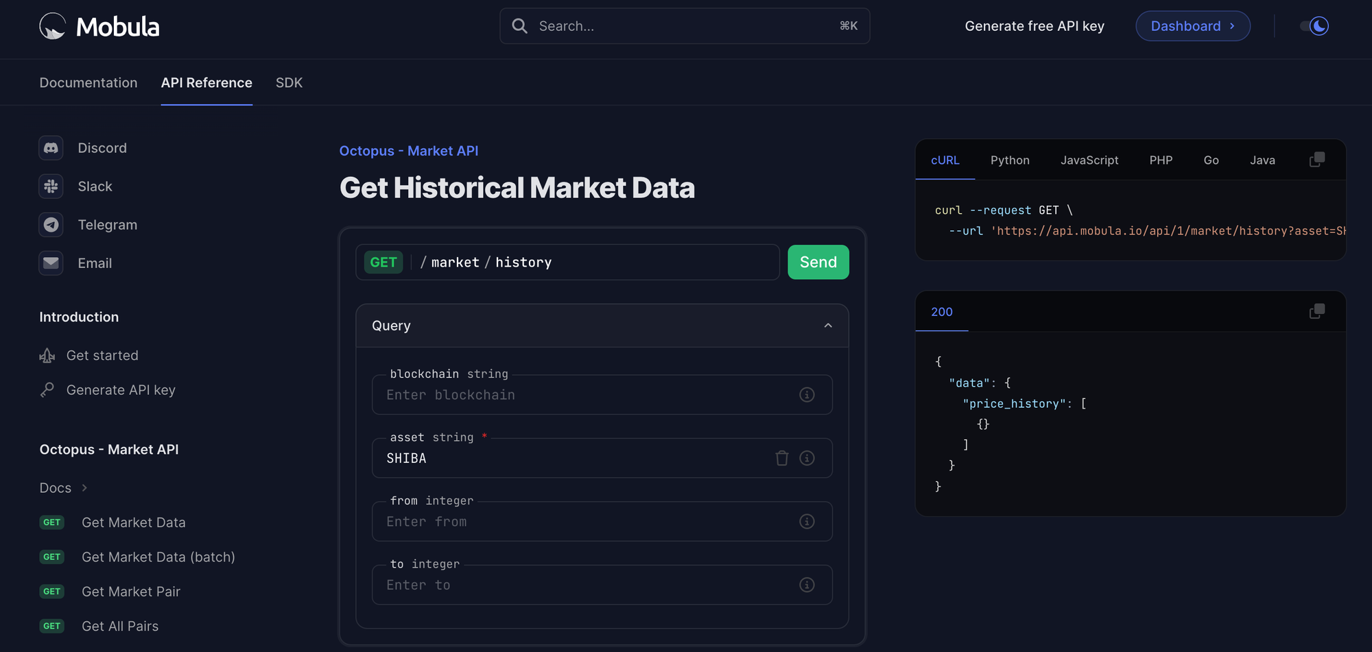The image size is (1372, 652).
Task: Click the /market/history endpoint path
Action: coord(486,263)
